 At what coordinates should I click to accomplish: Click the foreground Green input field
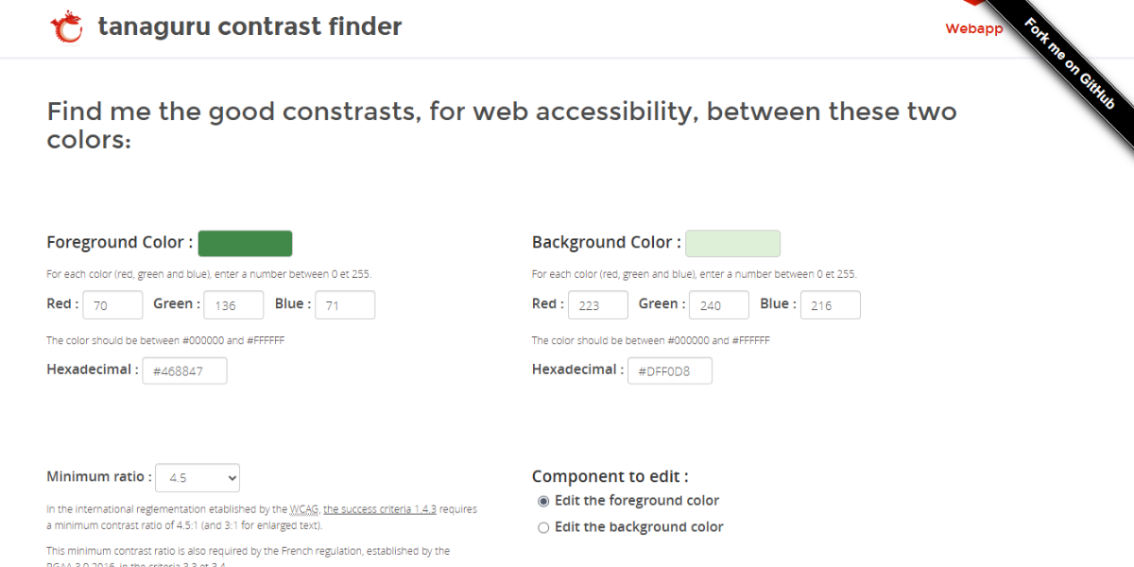coord(233,304)
